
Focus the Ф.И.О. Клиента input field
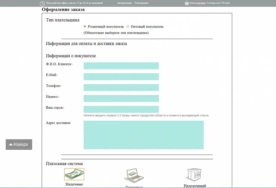121,66
